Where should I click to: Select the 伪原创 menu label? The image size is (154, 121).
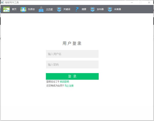[x=31, y=9]
